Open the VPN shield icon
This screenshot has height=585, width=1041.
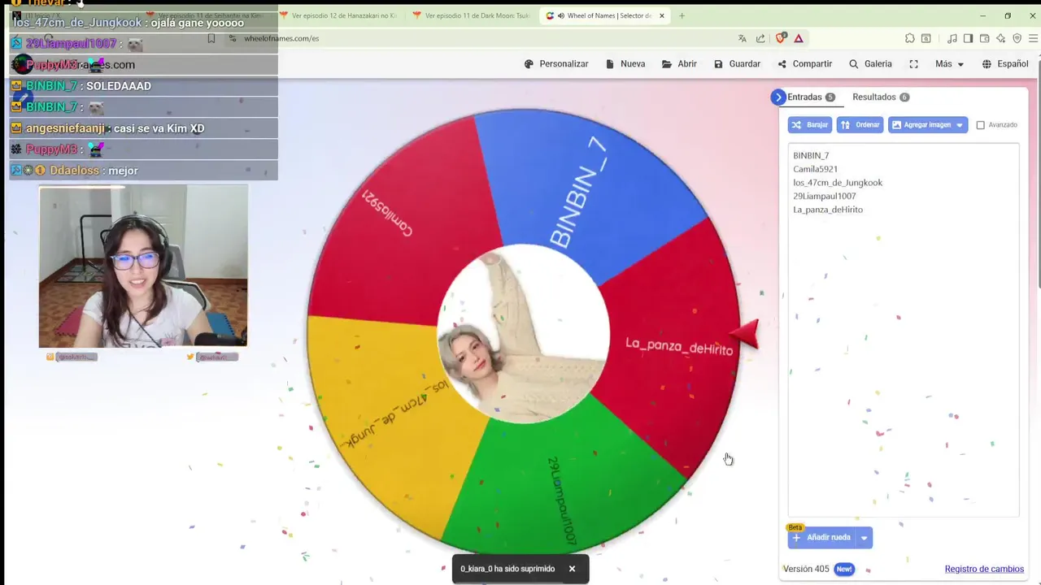point(1017,38)
